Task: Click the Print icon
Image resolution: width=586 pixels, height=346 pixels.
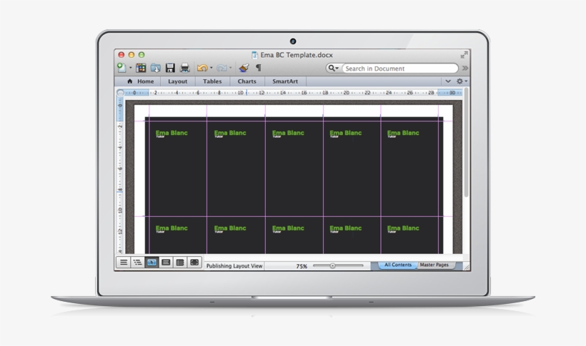Action: 184,68
